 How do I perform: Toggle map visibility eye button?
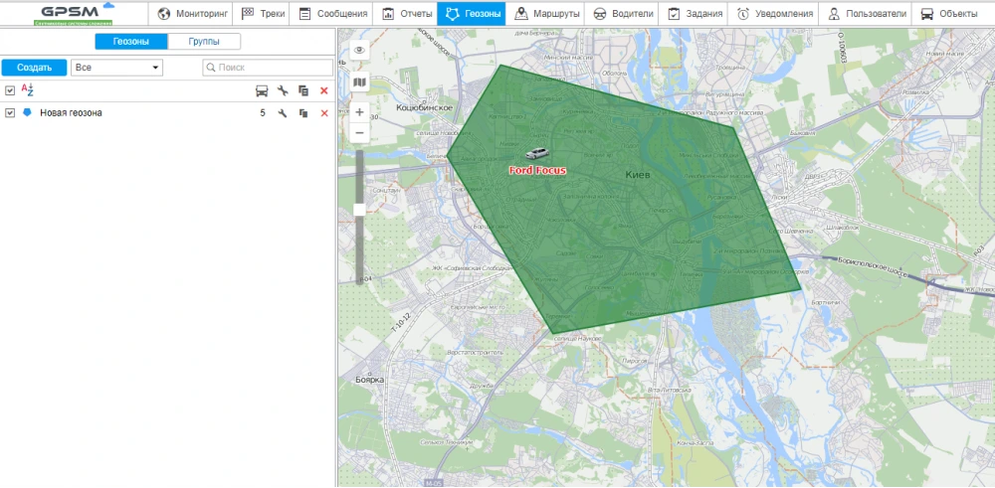[359, 50]
